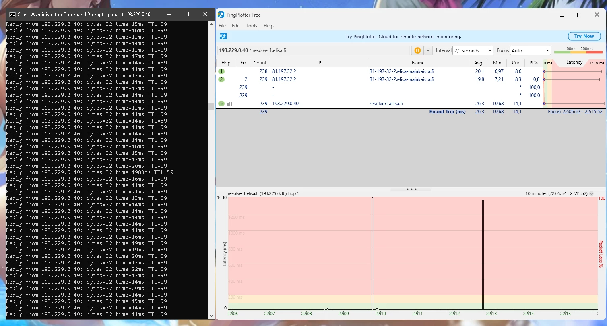This screenshot has height=326, width=607.
Task: Select the green hop 5 badge
Action: point(221,104)
